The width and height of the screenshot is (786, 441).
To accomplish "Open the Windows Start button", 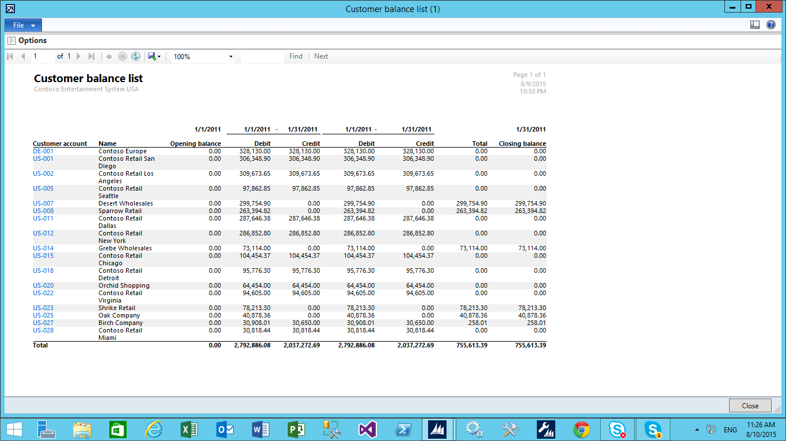I will click(14, 430).
